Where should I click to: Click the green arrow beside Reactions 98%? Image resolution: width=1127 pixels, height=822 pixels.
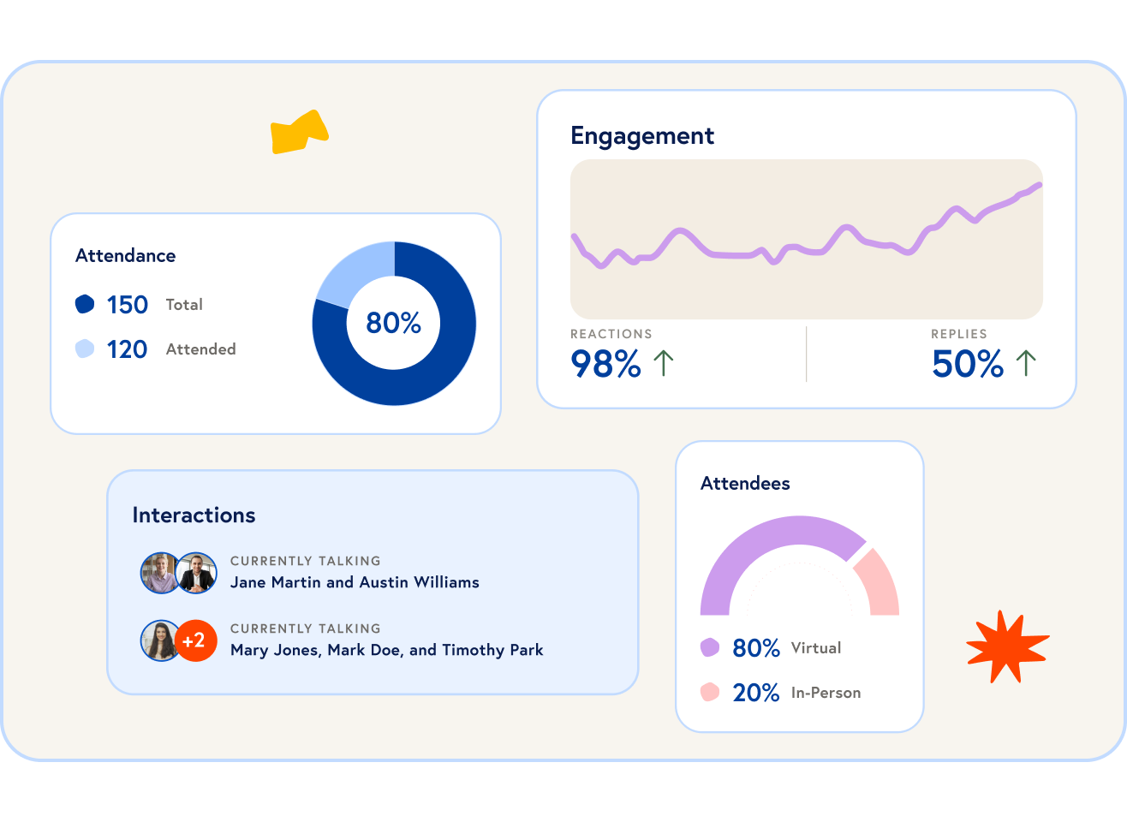tap(664, 363)
